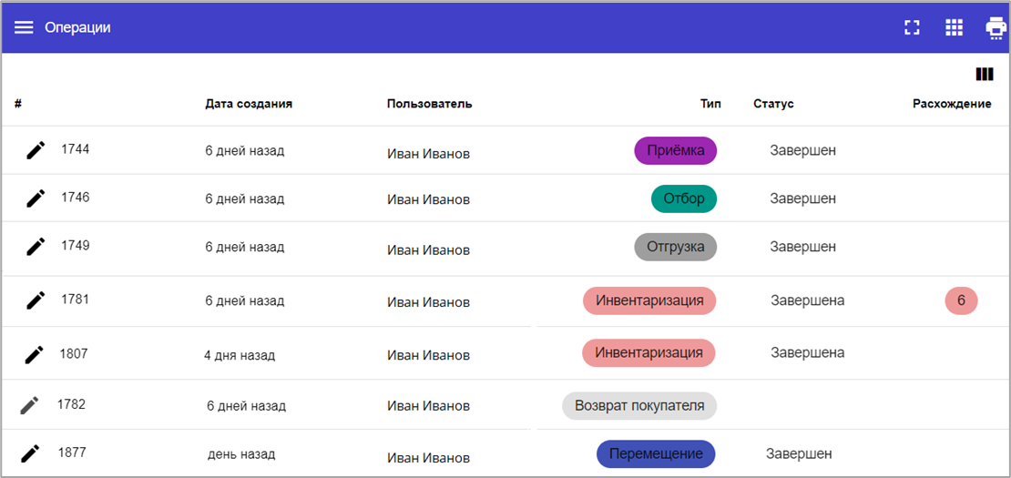This screenshot has width=1011, height=478.
Task: Edit operation 1746 with pencil icon
Action: pyautogui.click(x=36, y=198)
